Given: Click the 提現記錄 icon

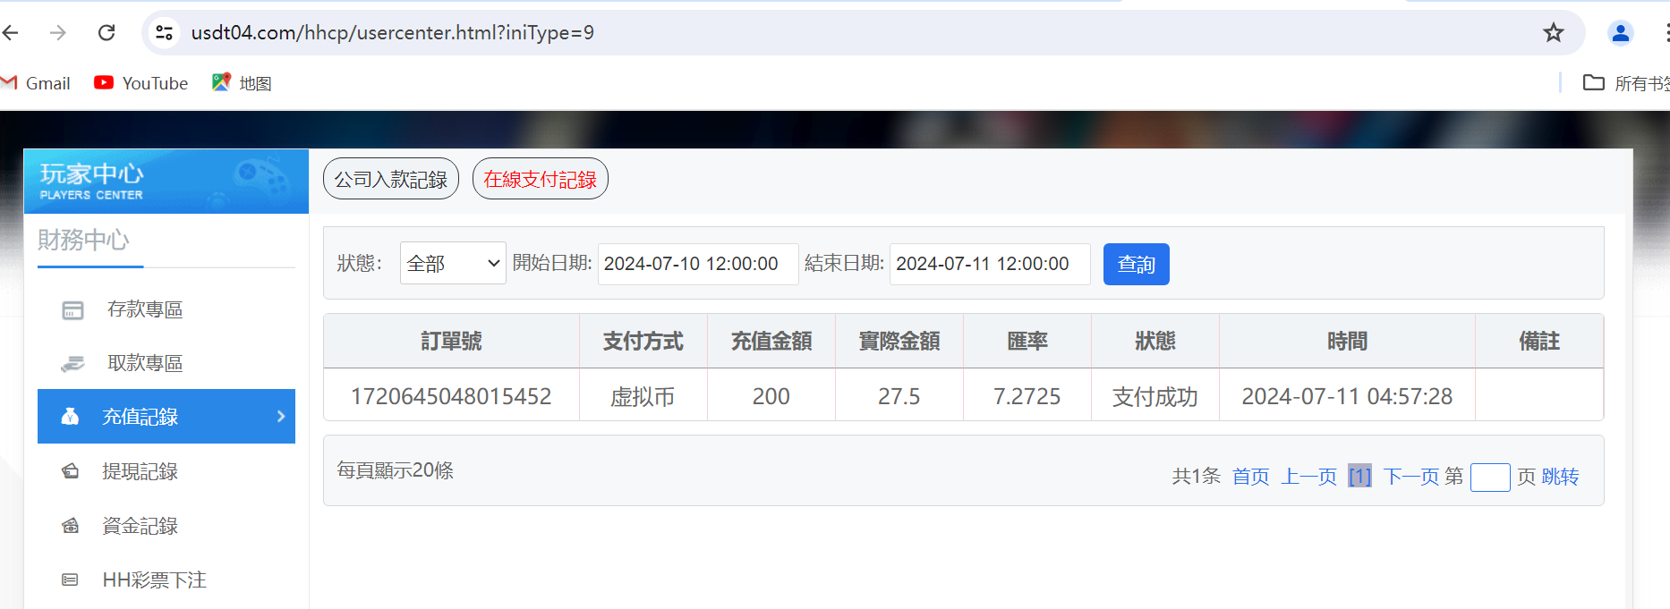Looking at the screenshot, I should click(70, 470).
